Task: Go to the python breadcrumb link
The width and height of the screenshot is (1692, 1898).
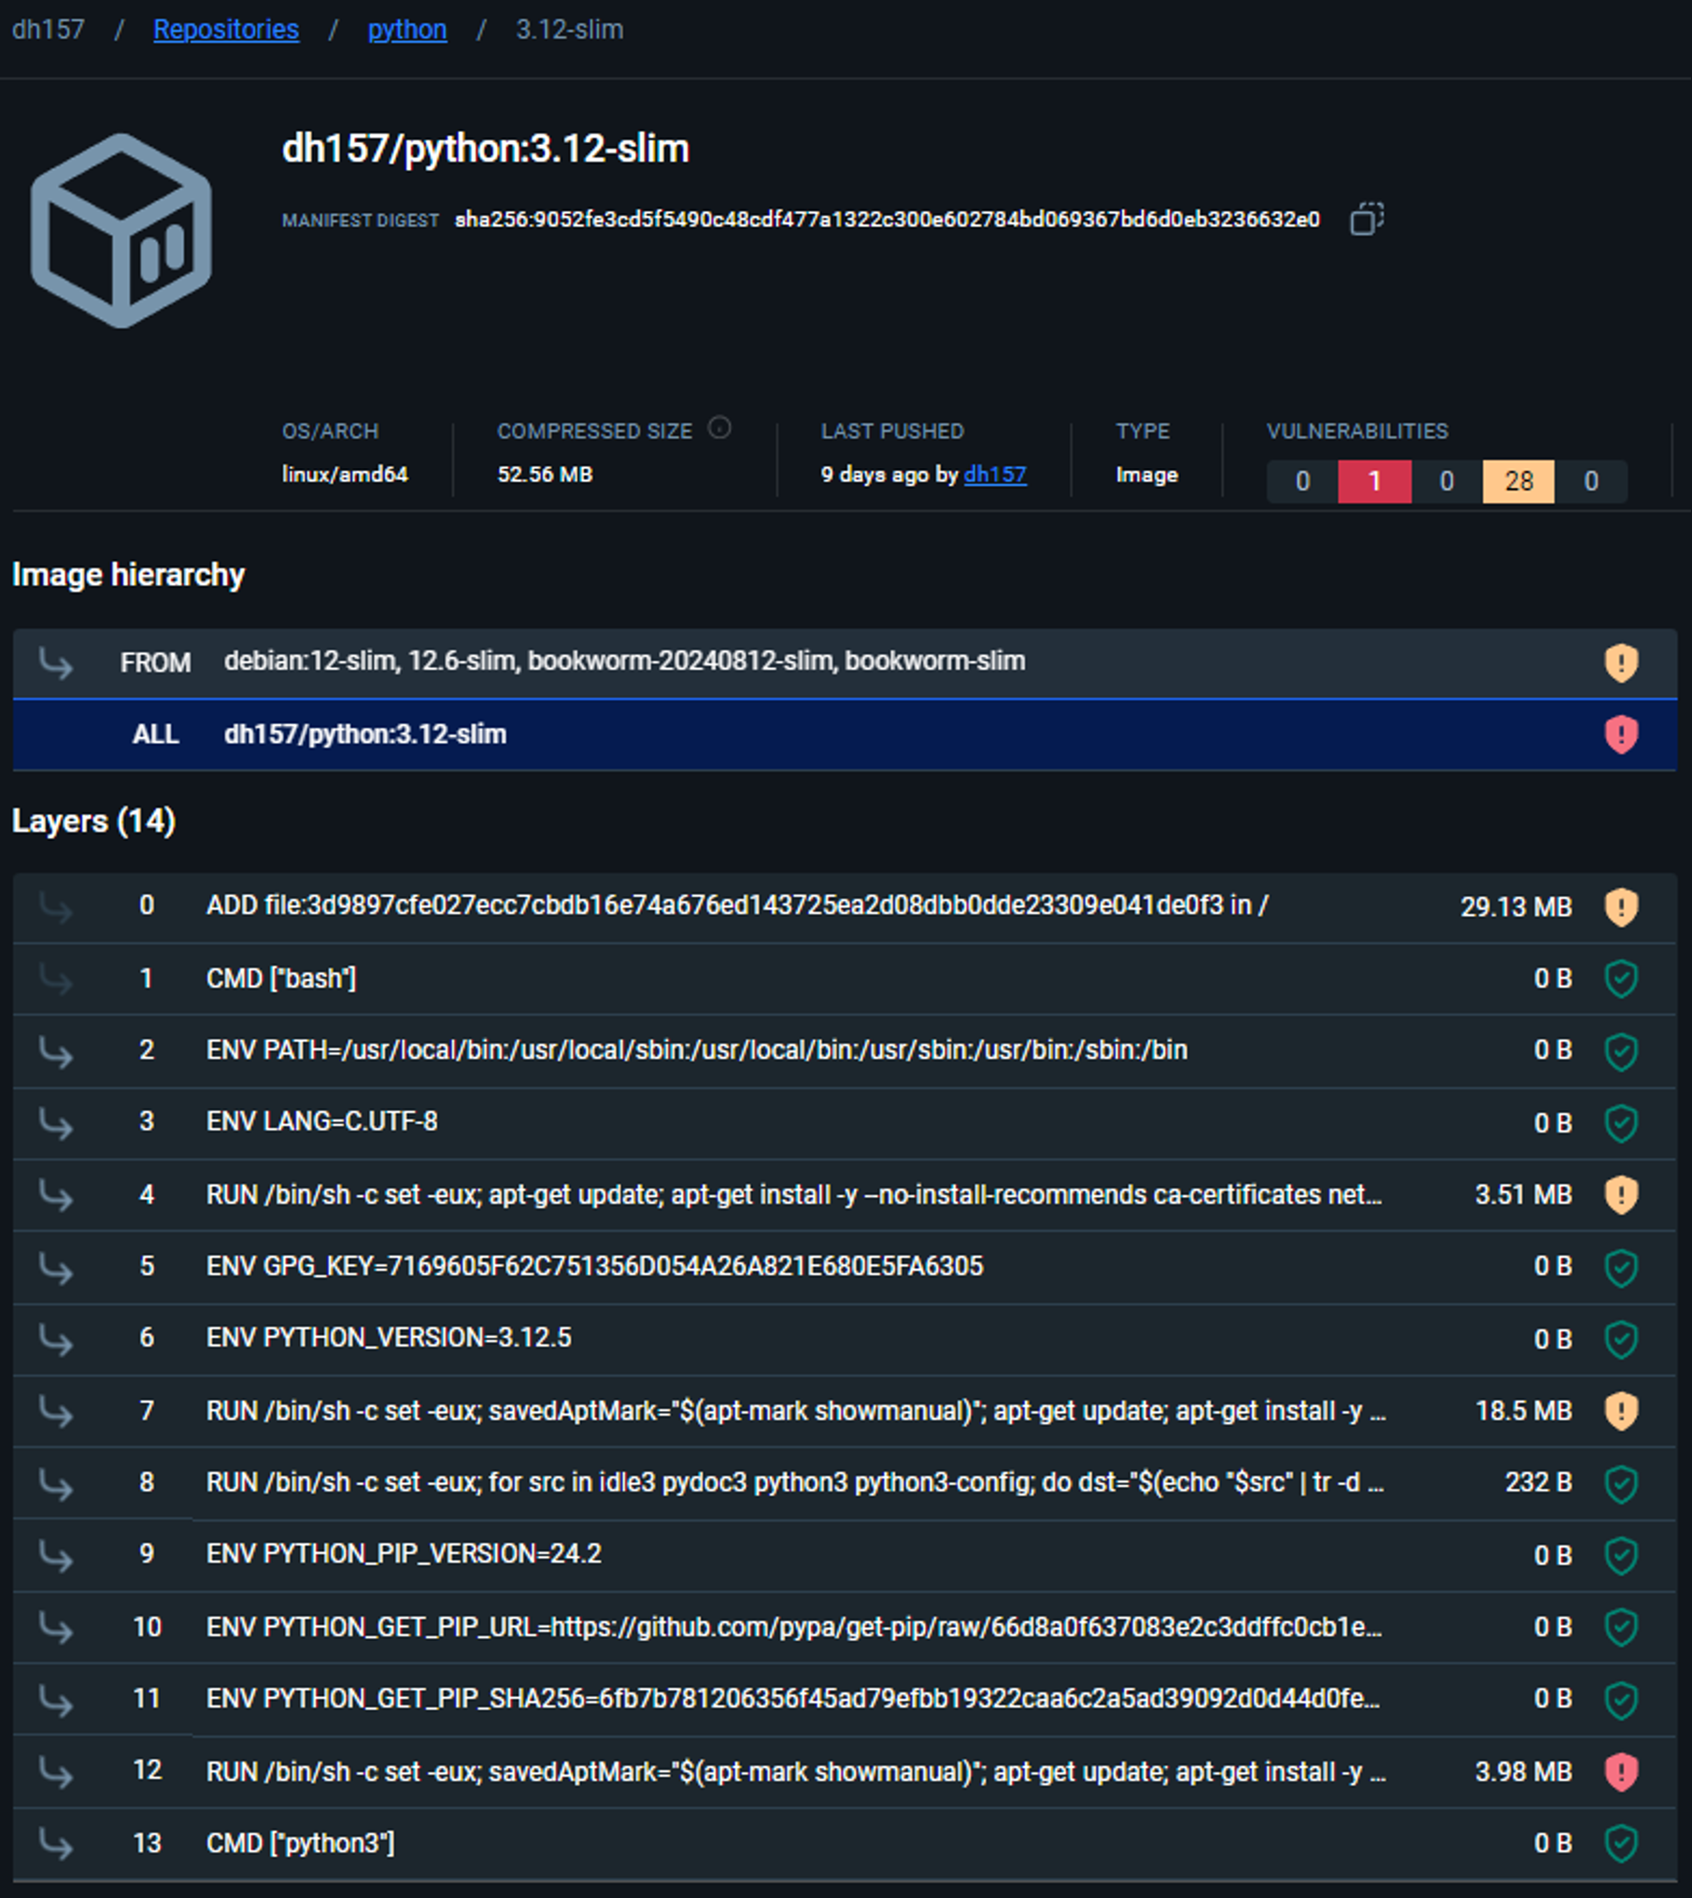Action: [x=407, y=30]
